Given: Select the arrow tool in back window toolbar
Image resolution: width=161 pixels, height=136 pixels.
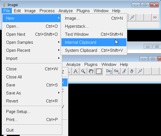Looking at the screenshot, I should click(140, 71).
